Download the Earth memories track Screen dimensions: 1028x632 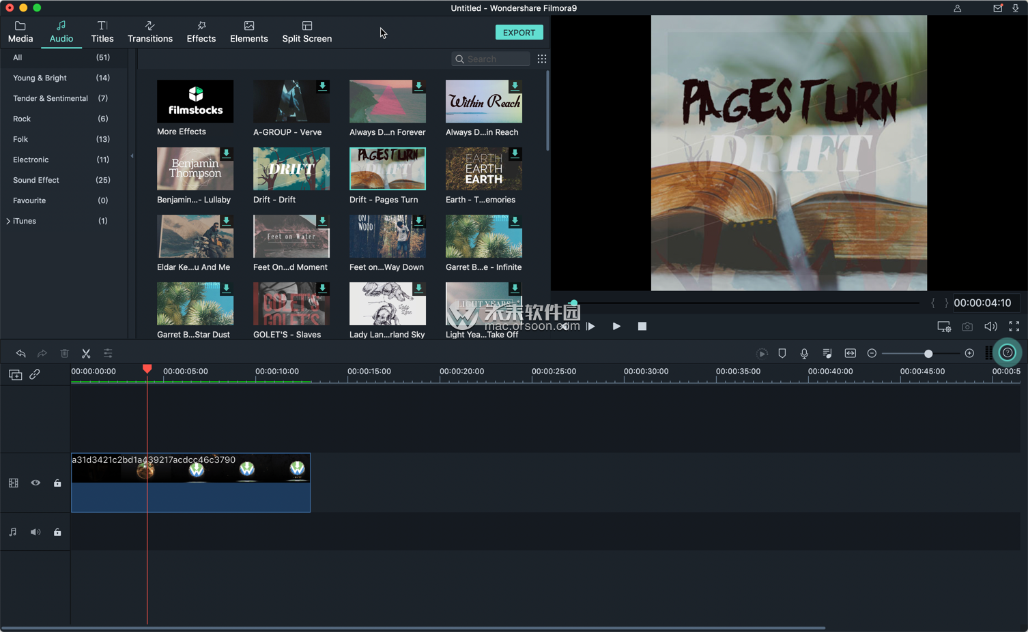tap(515, 154)
